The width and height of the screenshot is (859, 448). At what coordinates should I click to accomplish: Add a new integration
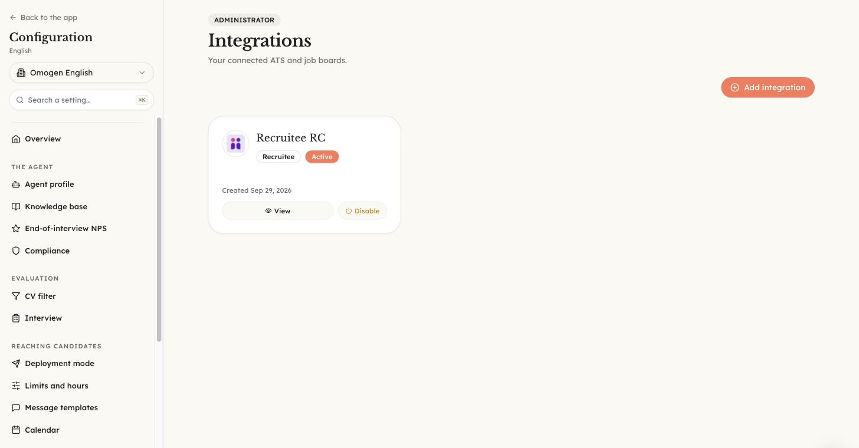[x=768, y=88]
